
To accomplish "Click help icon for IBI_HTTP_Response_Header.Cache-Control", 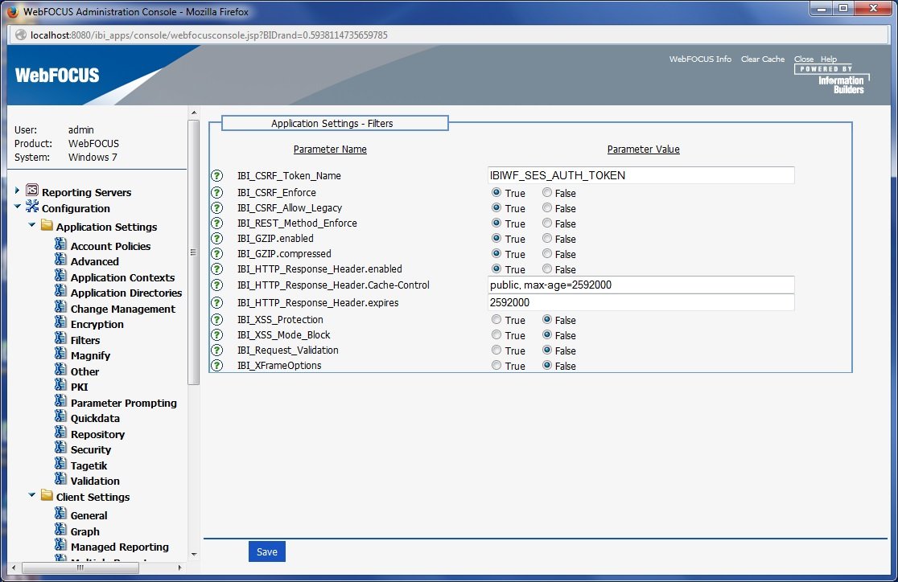I will 216,285.
